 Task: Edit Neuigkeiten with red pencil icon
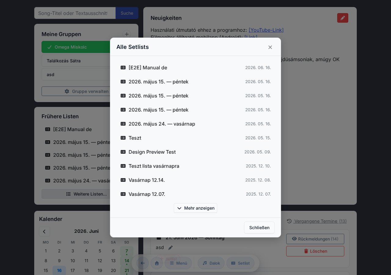[343, 18]
